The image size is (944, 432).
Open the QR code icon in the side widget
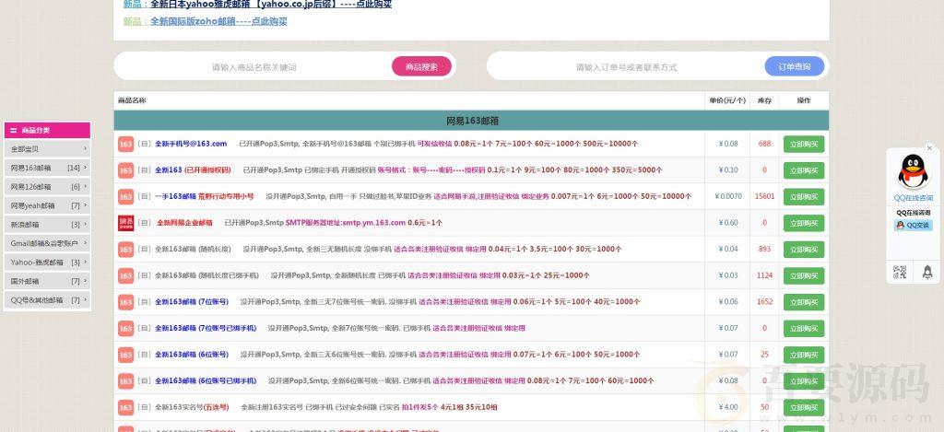900,272
